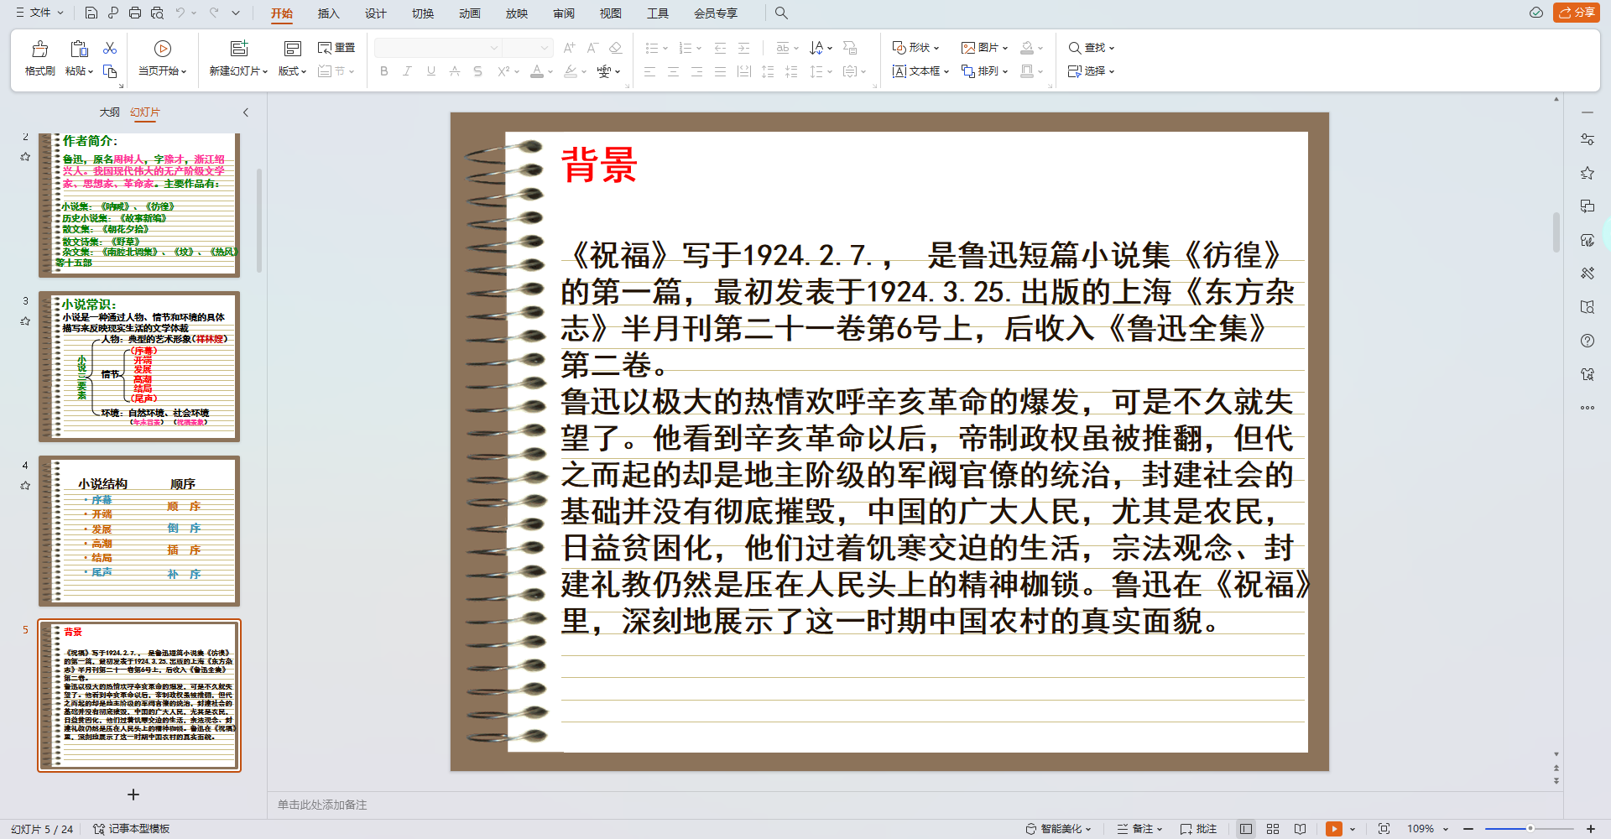Open the font name combo box
The width and height of the screenshot is (1611, 839).
437,48
